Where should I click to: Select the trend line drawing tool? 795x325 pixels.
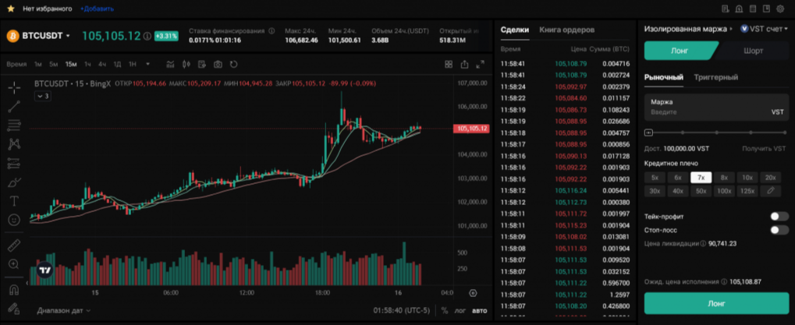click(x=14, y=106)
